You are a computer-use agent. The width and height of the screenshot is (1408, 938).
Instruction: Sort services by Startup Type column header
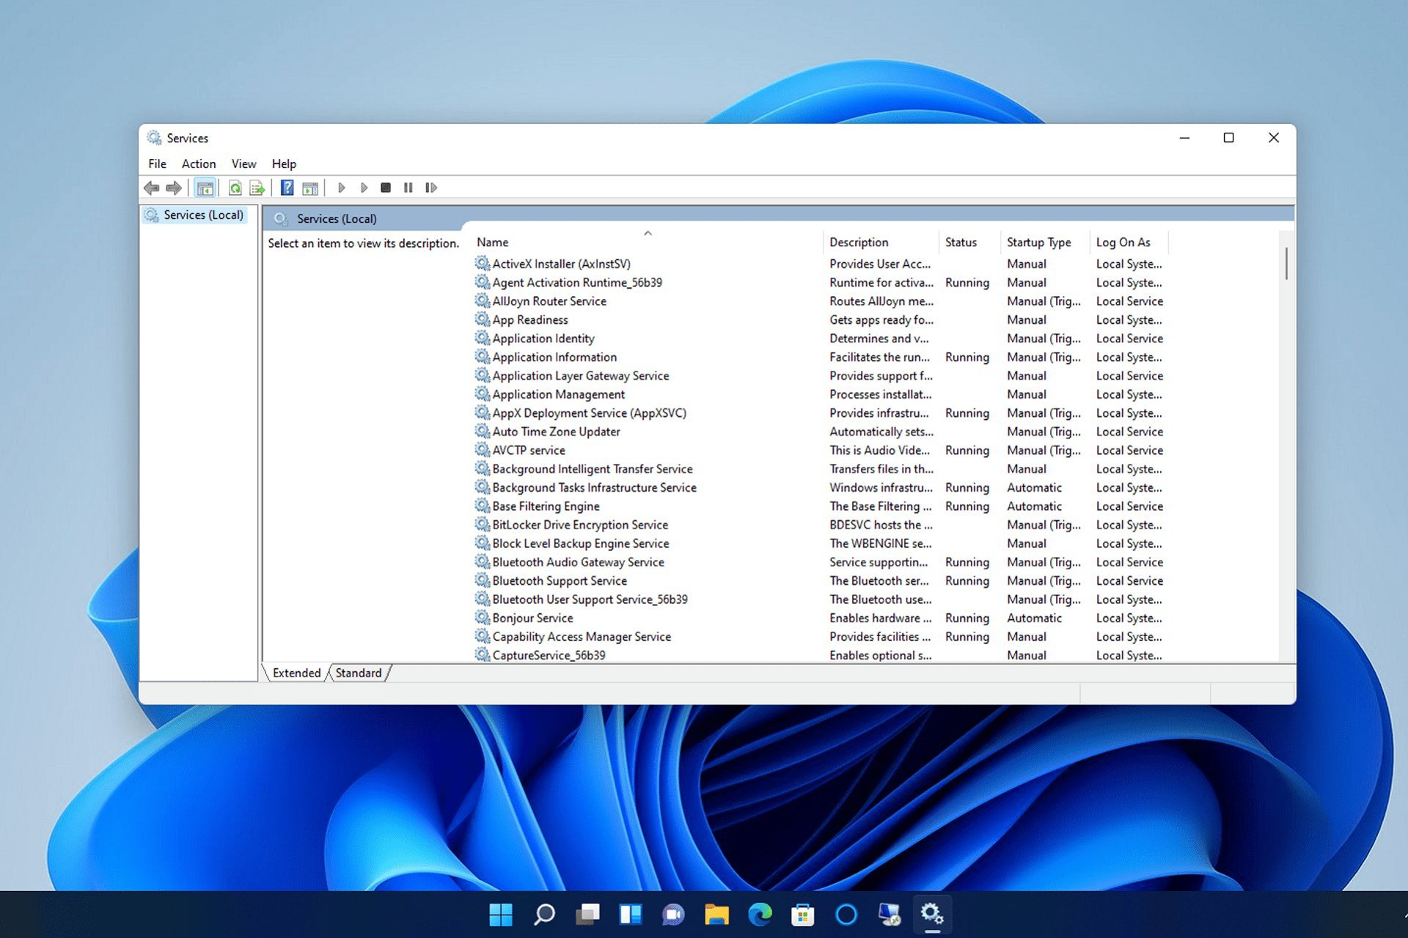click(x=1038, y=243)
